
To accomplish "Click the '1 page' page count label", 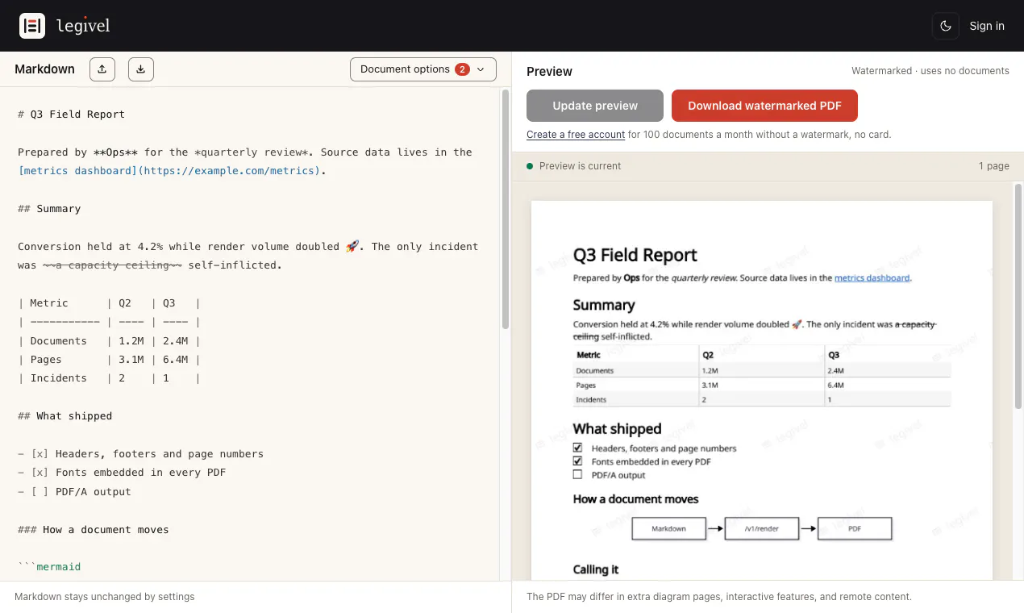I will click(994, 166).
